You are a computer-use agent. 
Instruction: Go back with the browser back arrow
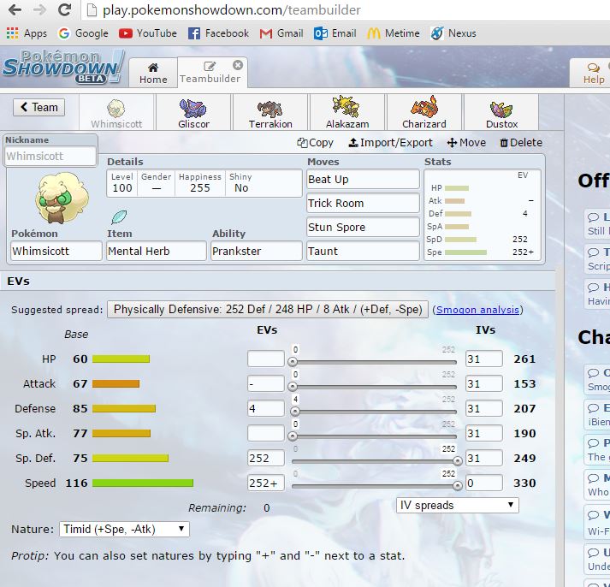pyautogui.click(x=15, y=9)
